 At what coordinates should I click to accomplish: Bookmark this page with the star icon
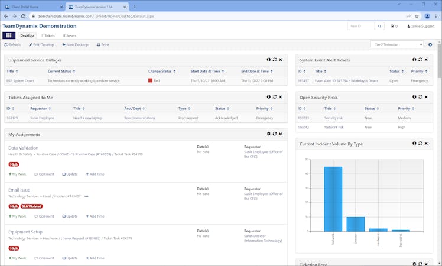(x=417, y=17)
